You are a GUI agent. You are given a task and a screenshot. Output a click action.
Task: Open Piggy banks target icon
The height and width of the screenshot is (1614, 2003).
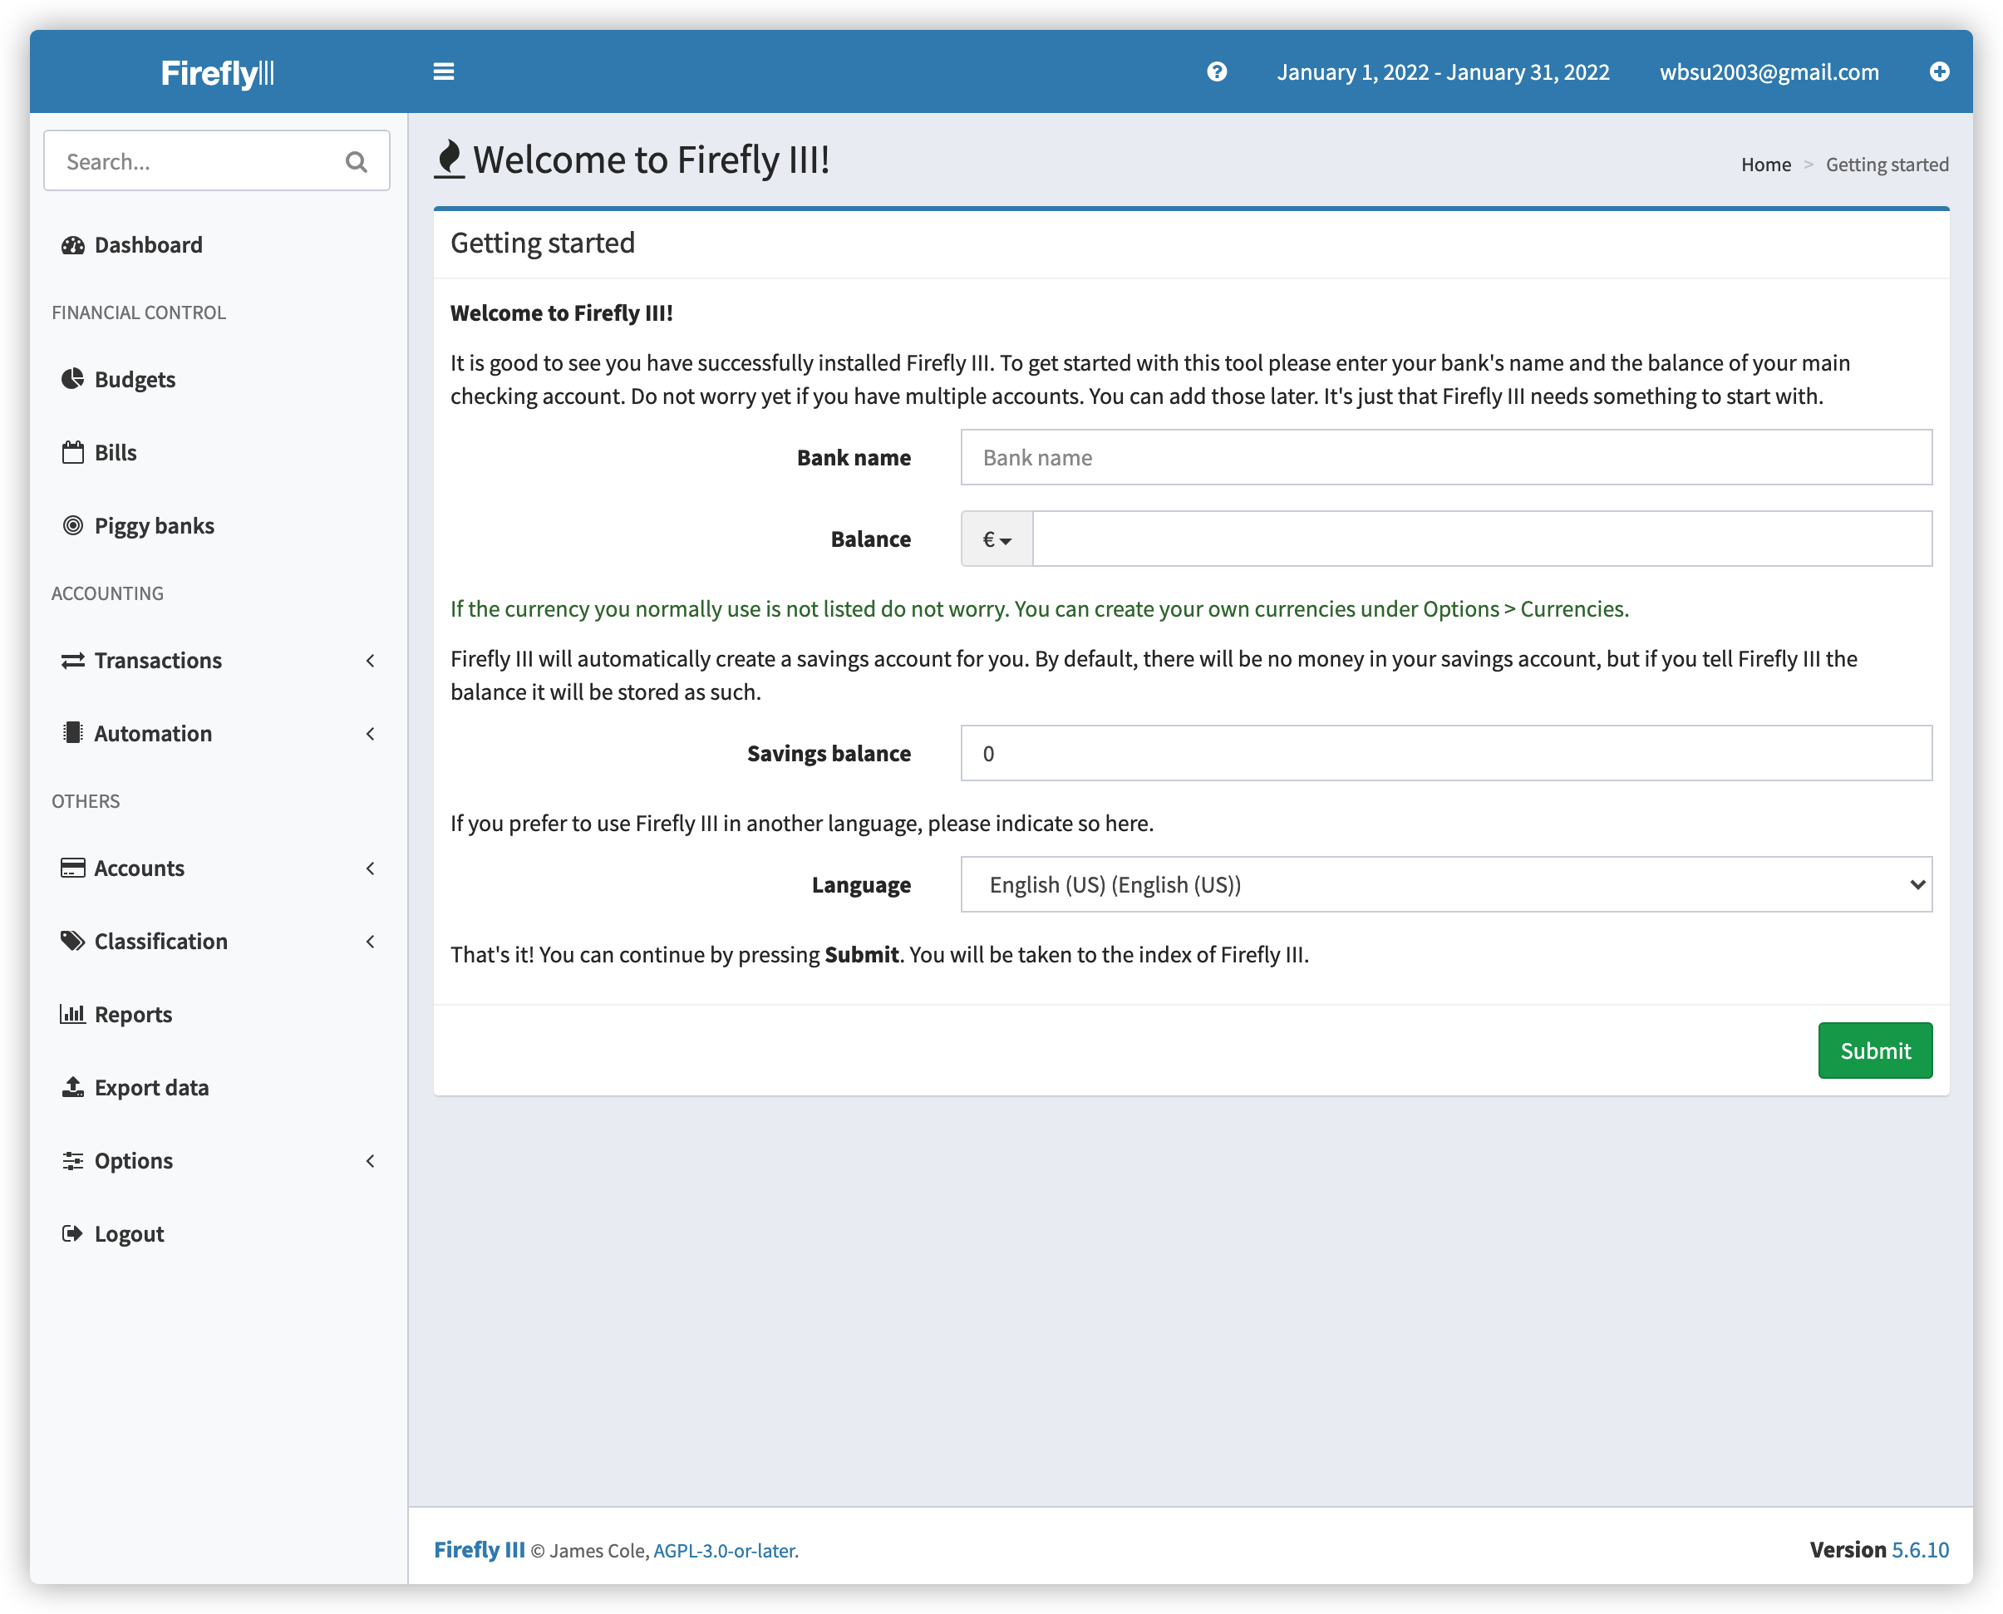click(72, 525)
